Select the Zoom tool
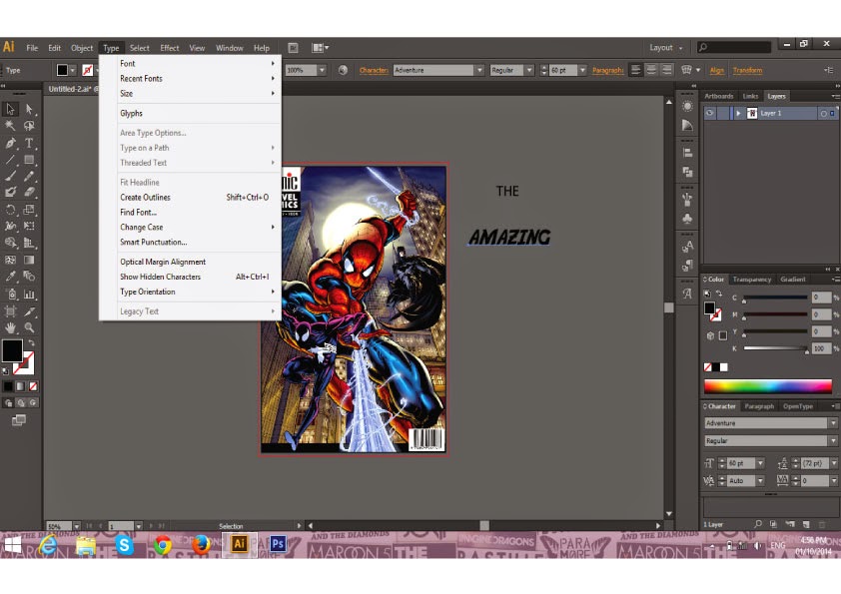The height and width of the screenshot is (594, 841). coord(29,327)
